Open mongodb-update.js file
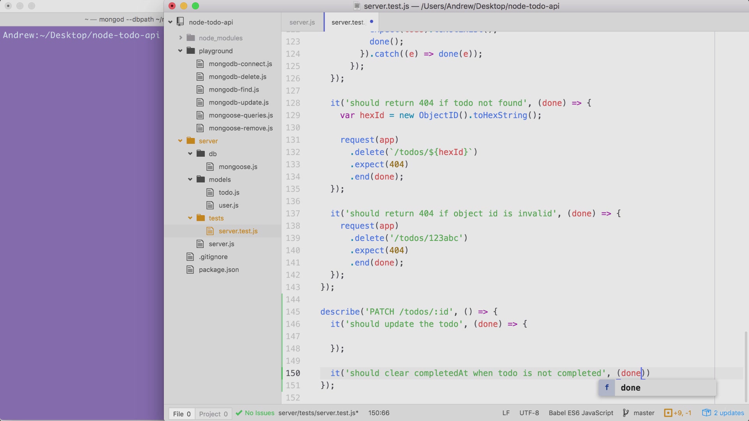The width and height of the screenshot is (749, 421). pos(239,102)
